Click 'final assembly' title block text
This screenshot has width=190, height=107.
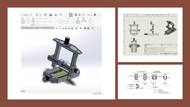pos(168,53)
